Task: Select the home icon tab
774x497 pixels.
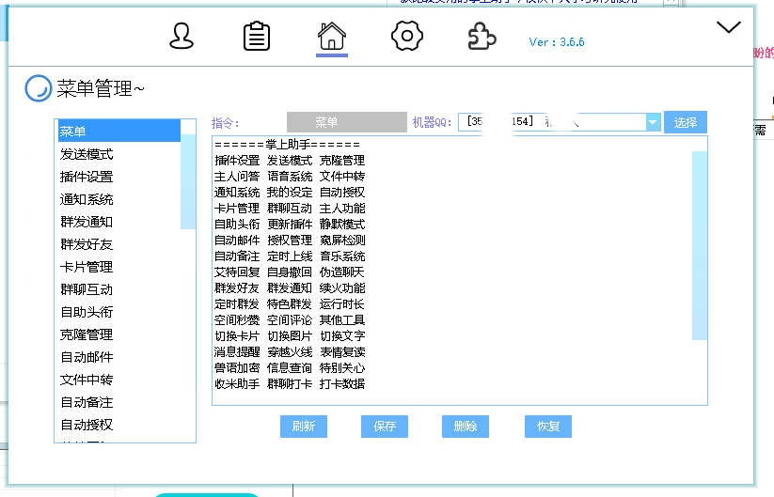Action: pyautogui.click(x=332, y=36)
